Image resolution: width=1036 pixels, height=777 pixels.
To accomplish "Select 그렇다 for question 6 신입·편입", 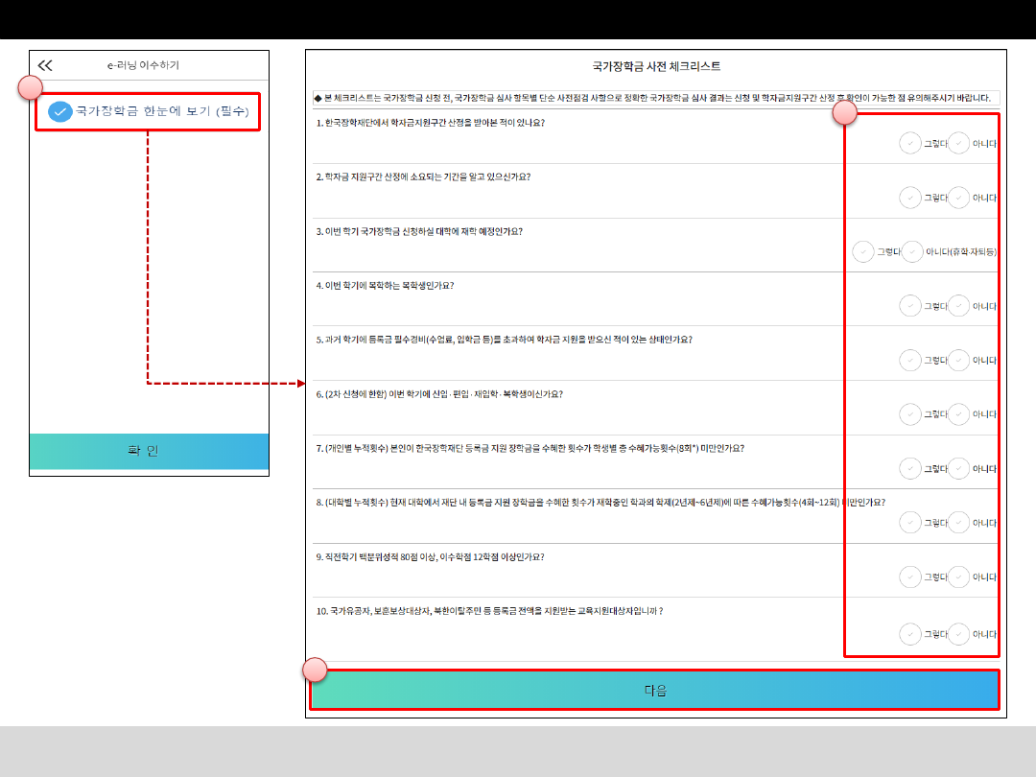I will point(910,413).
